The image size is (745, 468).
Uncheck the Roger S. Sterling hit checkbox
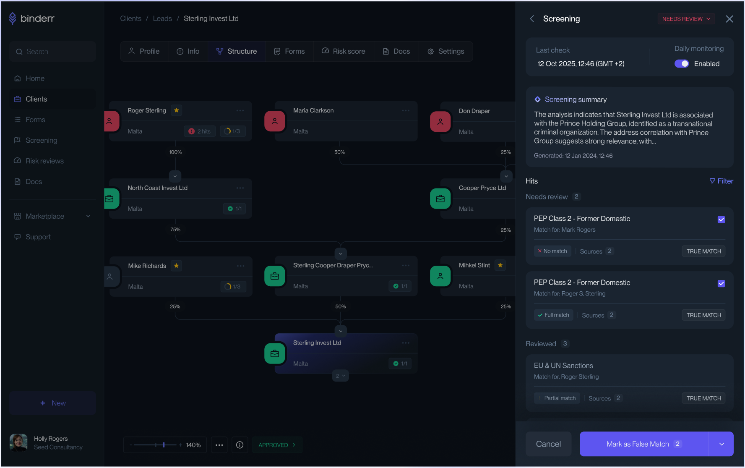(x=721, y=283)
